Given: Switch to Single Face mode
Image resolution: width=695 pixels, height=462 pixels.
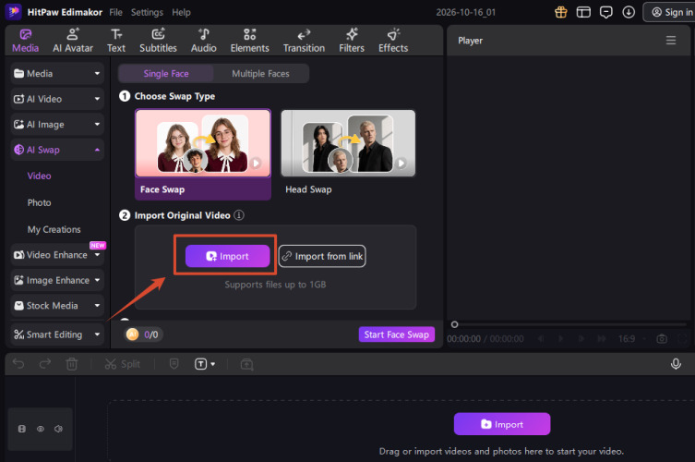Looking at the screenshot, I should click(x=166, y=74).
